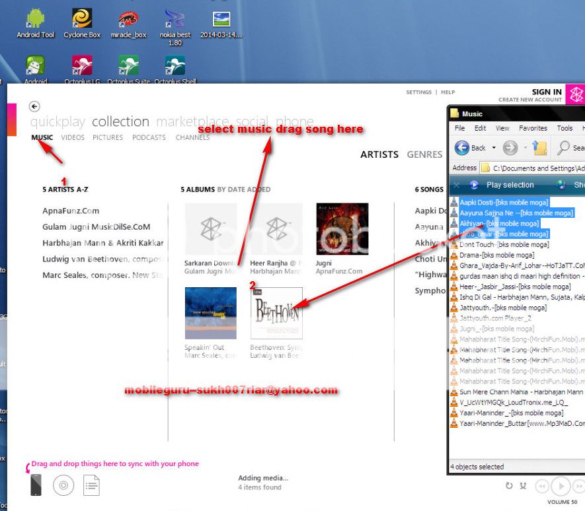585x511 pixels.
Task: Switch to the Videos tab
Action: pos(73,137)
